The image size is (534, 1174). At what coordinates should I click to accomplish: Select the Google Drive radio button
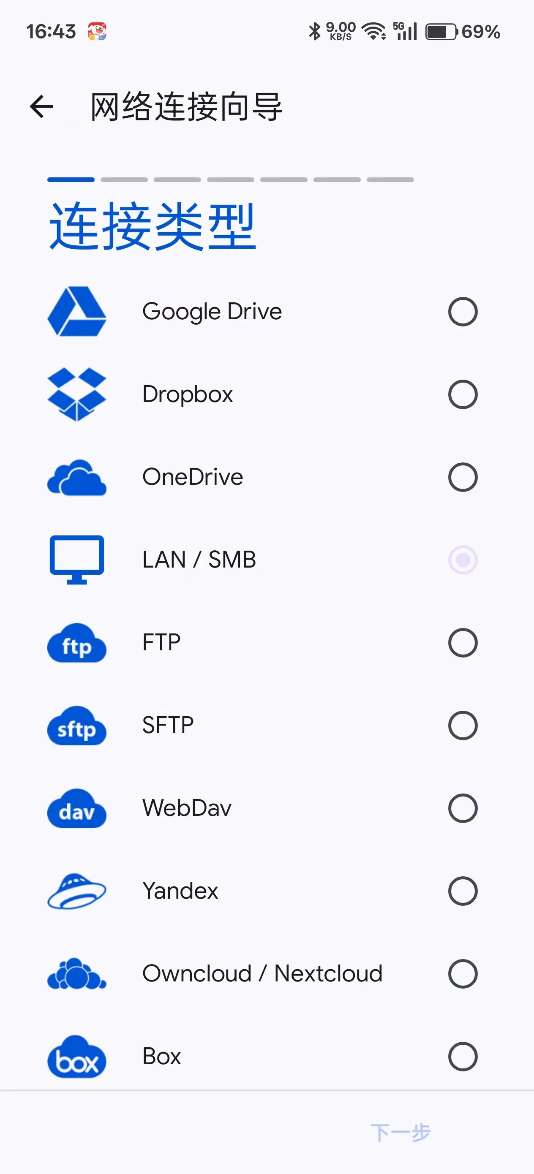point(463,312)
